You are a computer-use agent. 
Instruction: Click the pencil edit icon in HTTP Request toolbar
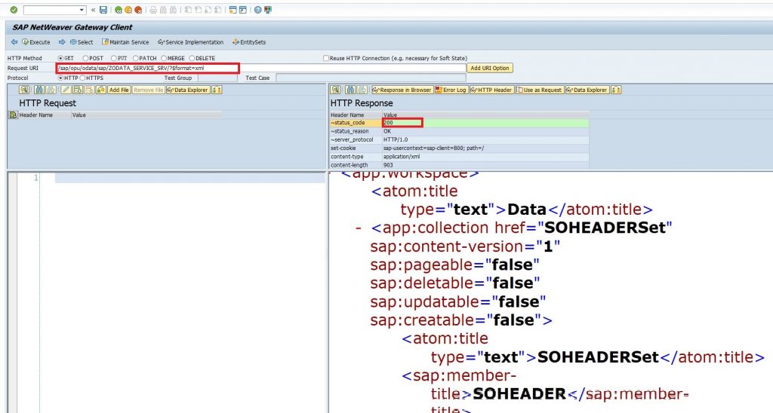tap(66, 90)
